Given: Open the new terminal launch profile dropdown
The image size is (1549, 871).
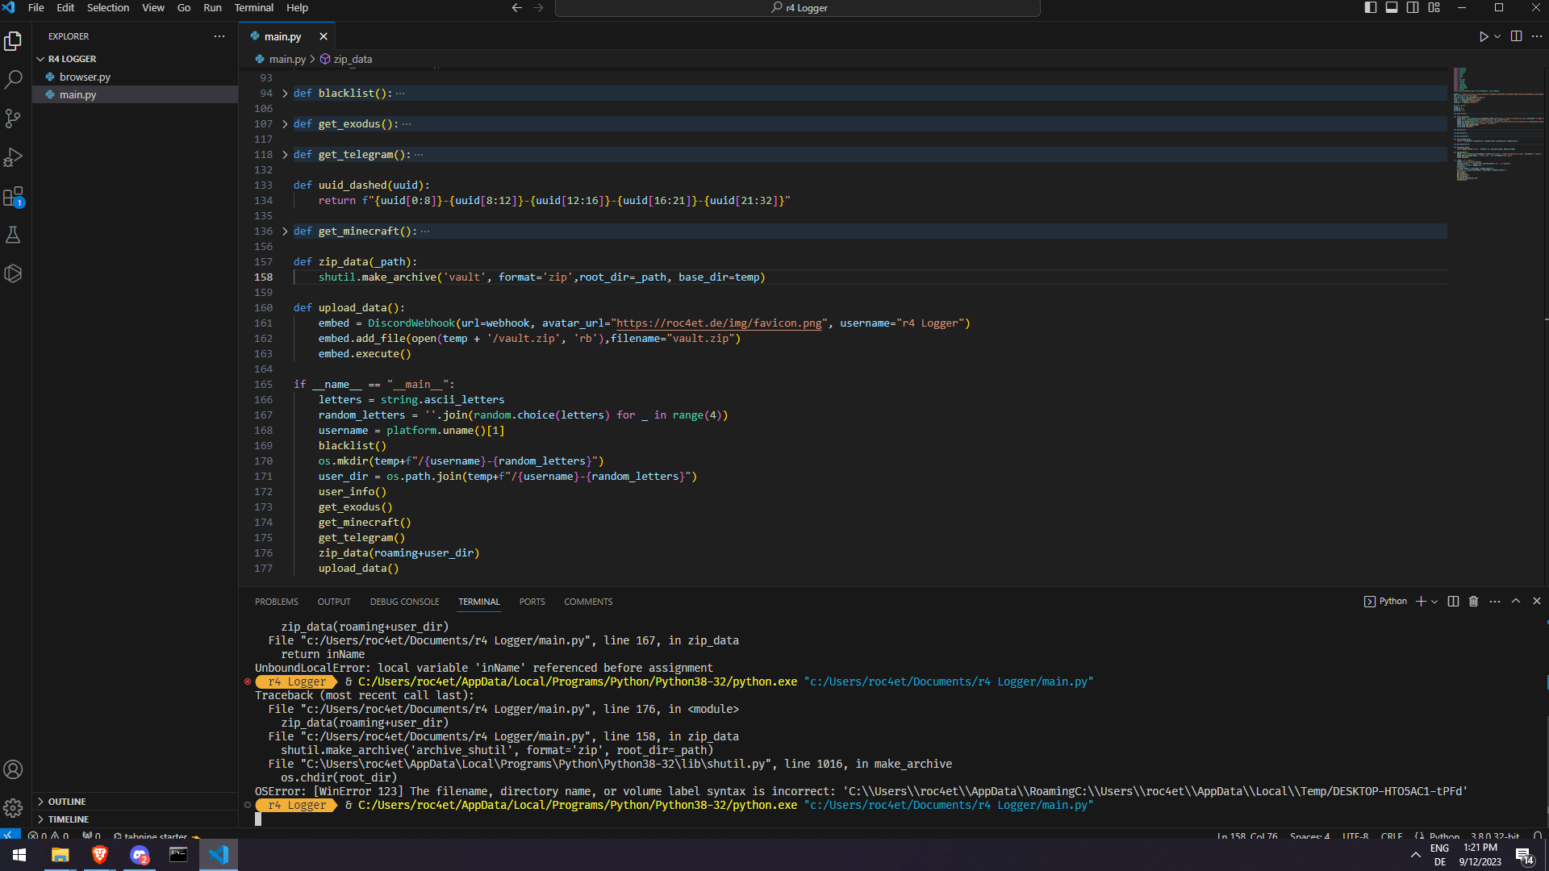Looking at the screenshot, I should (1434, 602).
